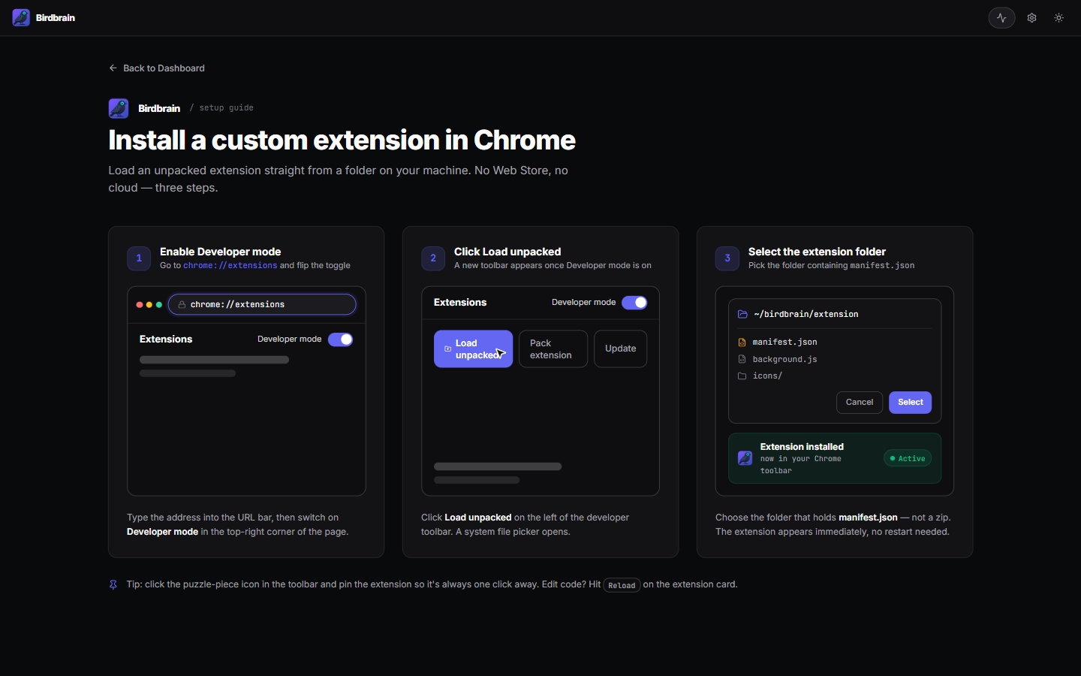Open settings gear icon in header
Viewport: 1081px width, 676px height.
pyautogui.click(x=1031, y=18)
